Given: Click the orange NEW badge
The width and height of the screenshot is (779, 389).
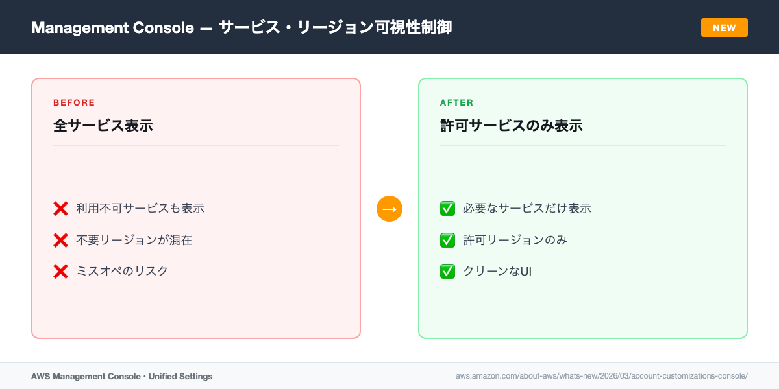Looking at the screenshot, I should [724, 28].
